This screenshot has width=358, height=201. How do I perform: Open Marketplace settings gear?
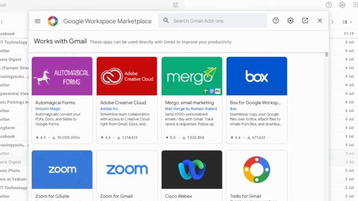[290, 21]
